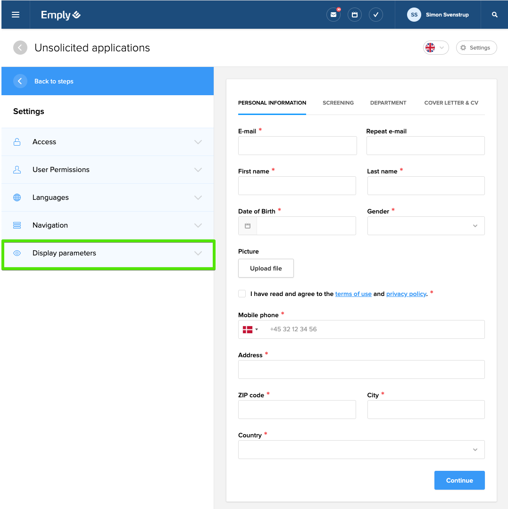Switch to the Cover Letter & CV tab
The image size is (508, 509).
[451, 103]
